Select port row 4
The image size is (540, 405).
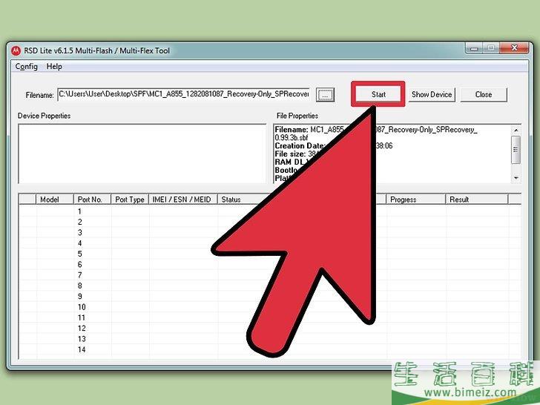click(270, 243)
